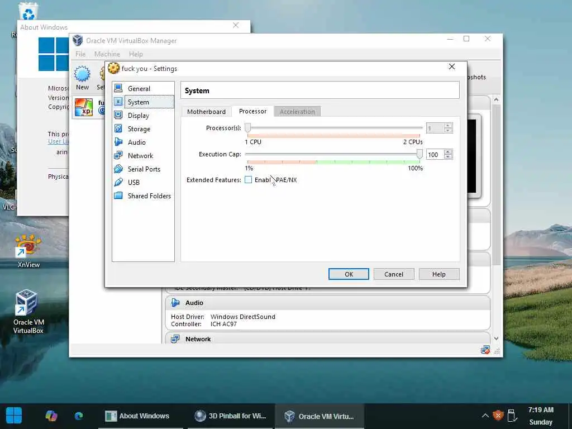Open Help for the settings dialog
Image resolution: width=572 pixels, height=429 pixels.
tap(439, 274)
